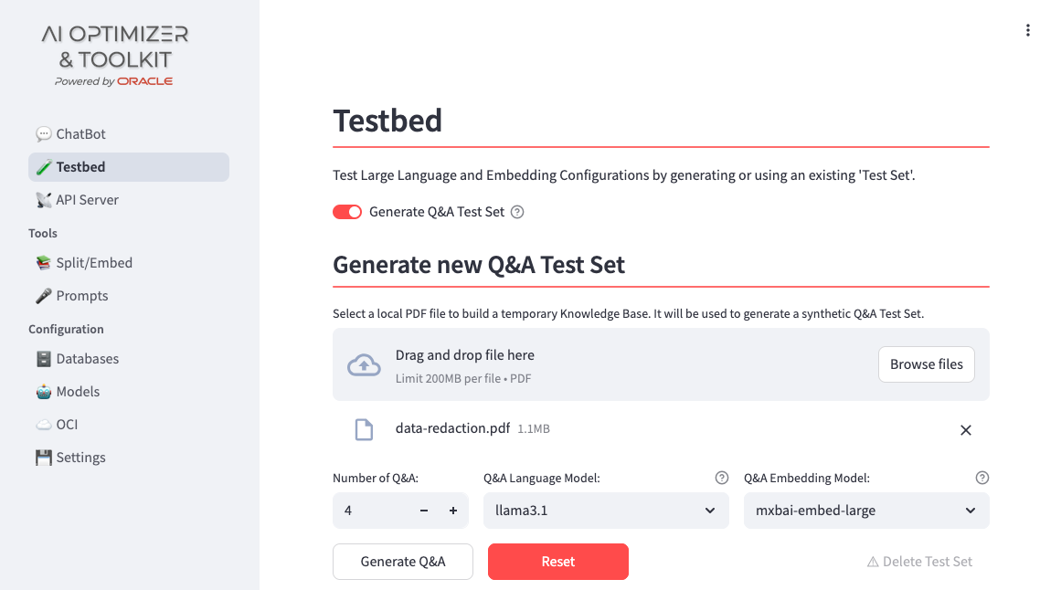Screen dimensions: 1061x590
Task: Decrease Number of Q&A with minus
Action: [x=424, y=511]
